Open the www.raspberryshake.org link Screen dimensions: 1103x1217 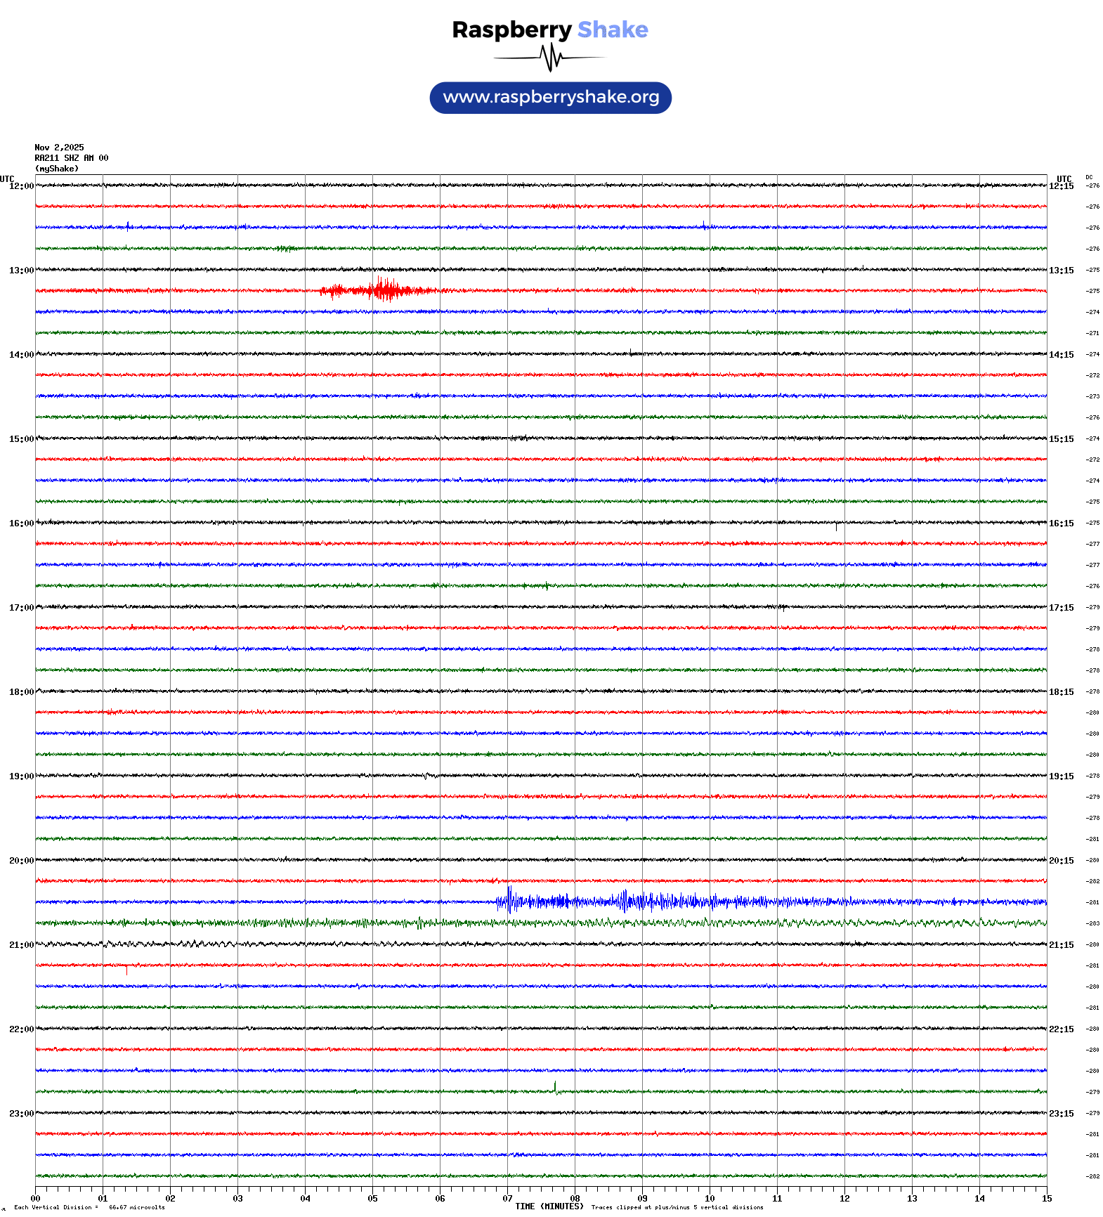point(550,98)
